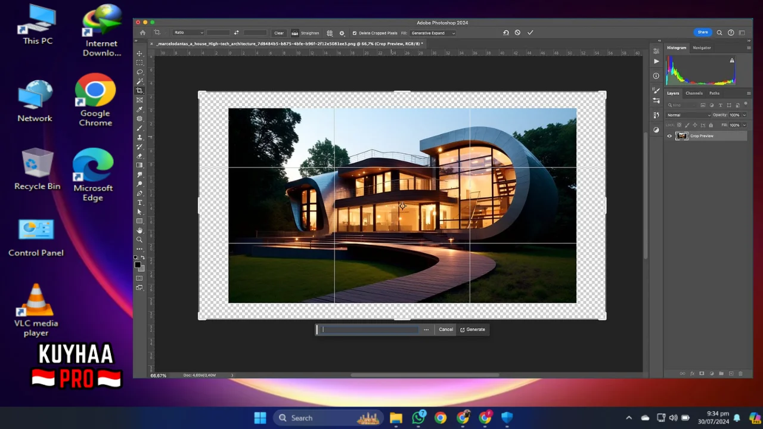Open the Photoshop search icon
The height and width of the screenshot is (429, 763).
719,33
